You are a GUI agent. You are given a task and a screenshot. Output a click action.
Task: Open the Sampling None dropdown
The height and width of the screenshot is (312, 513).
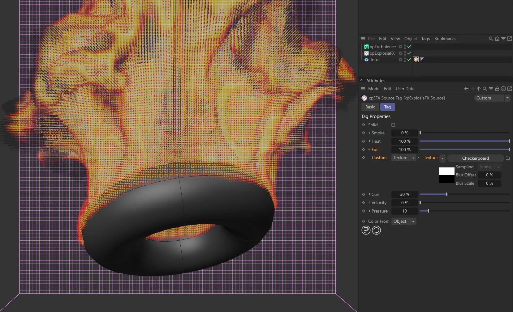pyautogui.click(x=489, y=167)
